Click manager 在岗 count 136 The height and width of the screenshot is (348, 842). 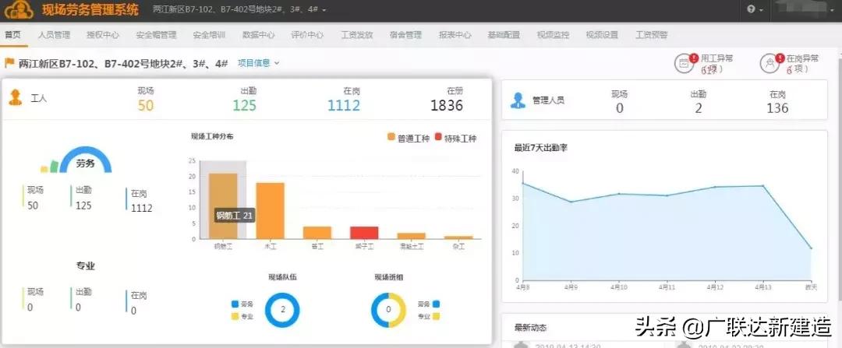point(777,108)
